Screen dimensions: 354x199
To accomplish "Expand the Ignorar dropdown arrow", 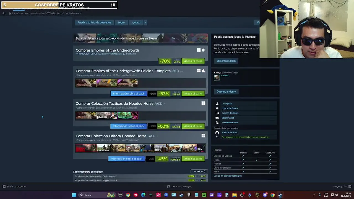I will (145, 22).
